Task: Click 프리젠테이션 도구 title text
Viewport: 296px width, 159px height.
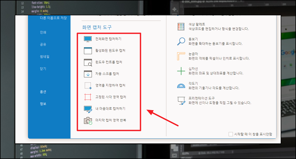Action: [201, 98]
